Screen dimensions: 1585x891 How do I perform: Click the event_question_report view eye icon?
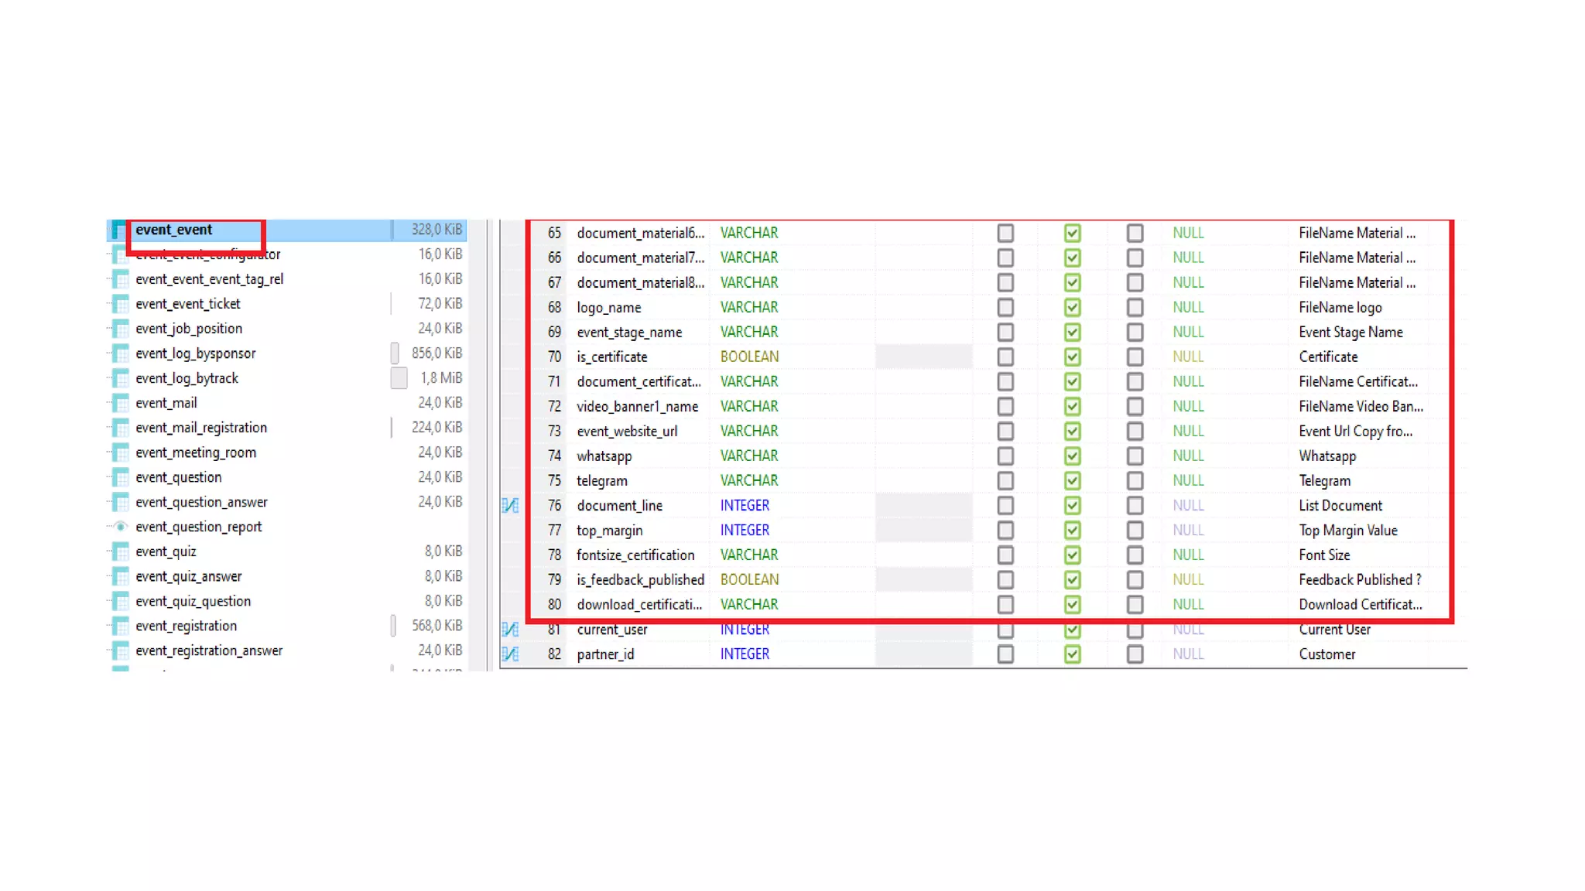[121, 527]
